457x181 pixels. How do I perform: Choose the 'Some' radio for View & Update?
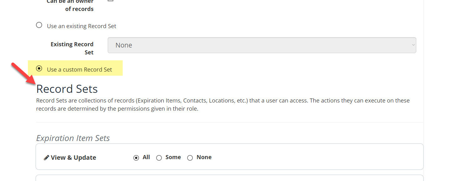click(x=159, y=158)
